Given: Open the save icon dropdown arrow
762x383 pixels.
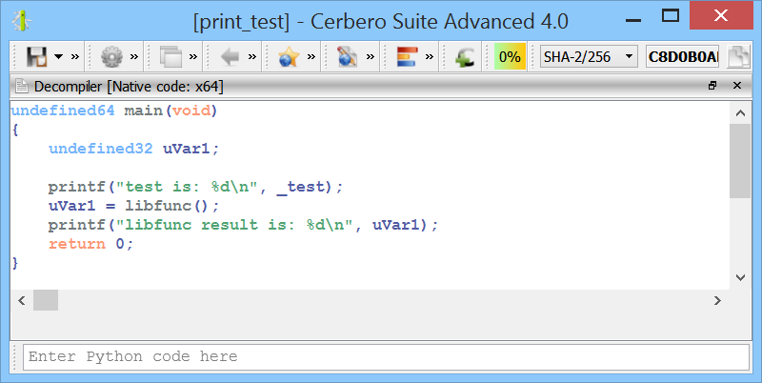Looking at the screenshot, I should [x=59, y=57].
